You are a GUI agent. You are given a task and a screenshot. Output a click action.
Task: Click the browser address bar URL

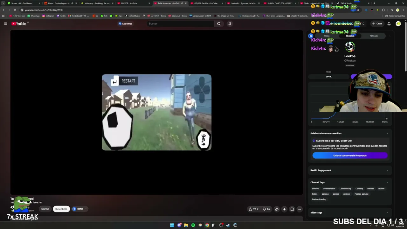click(44, 10)
